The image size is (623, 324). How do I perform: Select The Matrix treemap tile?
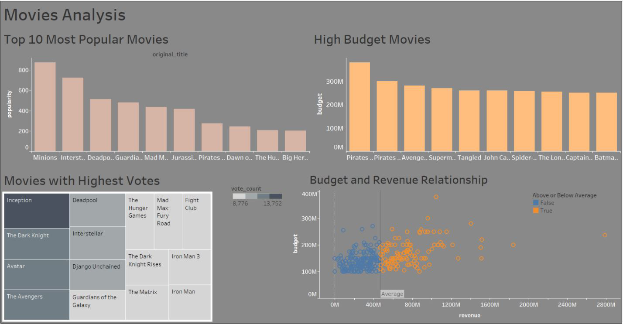point(147,302)
